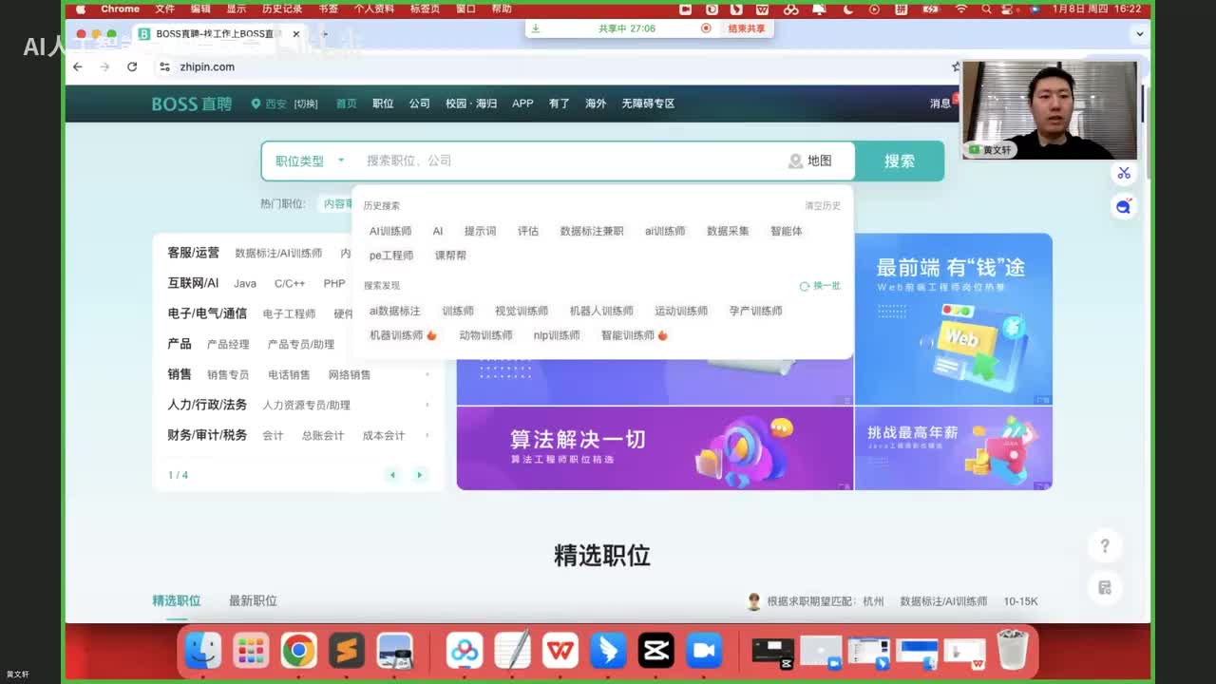The width and height of the screenshot is (1216, 684).
Task: Open the Trash in the dock
Action: point(1013,651)
